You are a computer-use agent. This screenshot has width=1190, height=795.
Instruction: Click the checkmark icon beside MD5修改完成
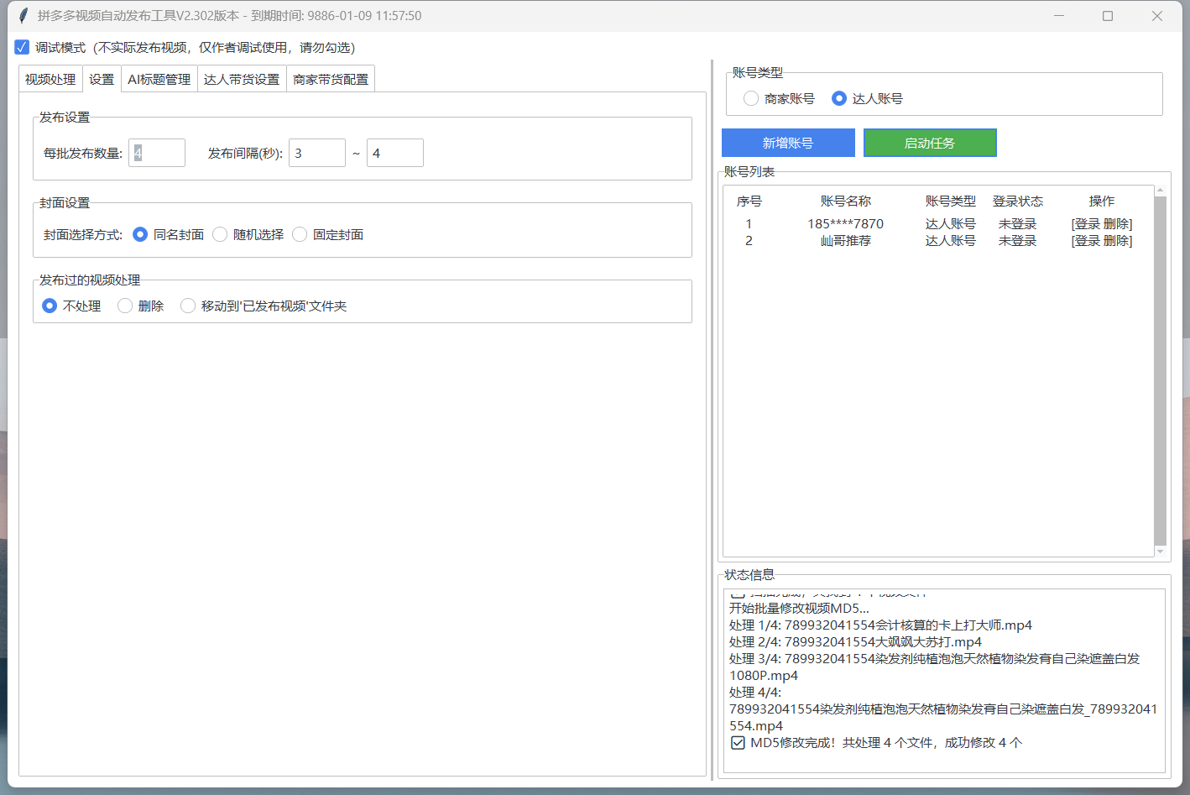tap(738, 743)
